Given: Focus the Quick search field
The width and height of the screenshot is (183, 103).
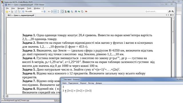Looking at the screenshot, I should click(156, 11).
